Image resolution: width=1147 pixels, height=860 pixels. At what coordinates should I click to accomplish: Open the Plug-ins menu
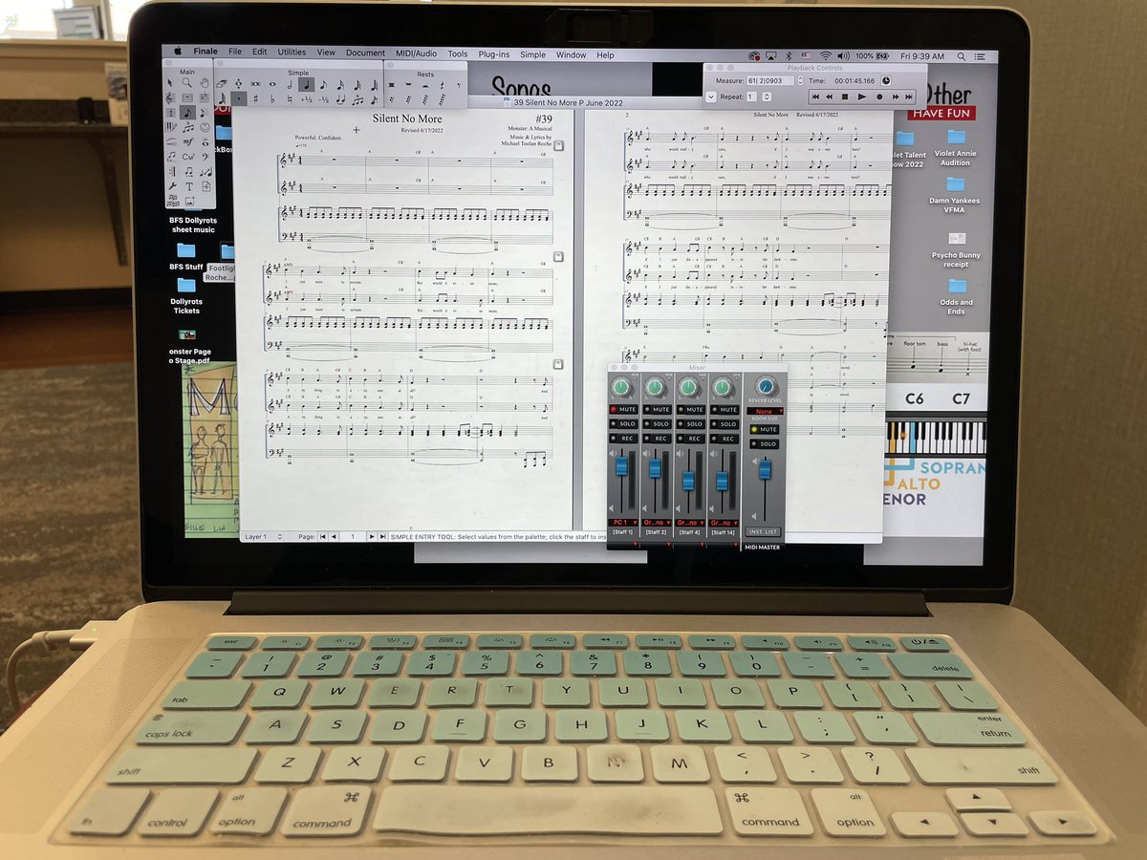[494, 54]
